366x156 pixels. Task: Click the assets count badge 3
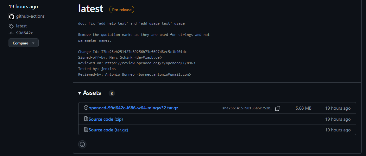point(111,94)
